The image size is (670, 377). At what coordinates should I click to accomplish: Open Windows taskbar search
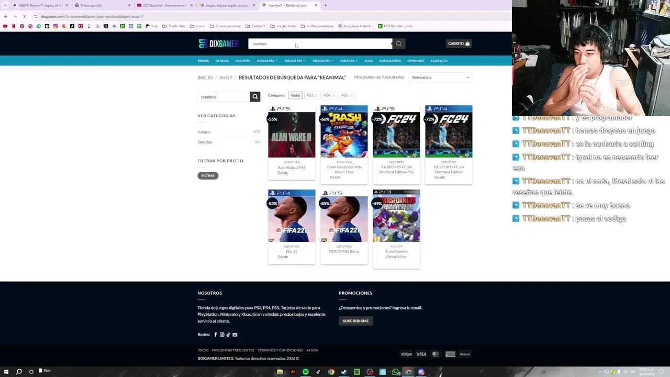[x=19, y=372]
